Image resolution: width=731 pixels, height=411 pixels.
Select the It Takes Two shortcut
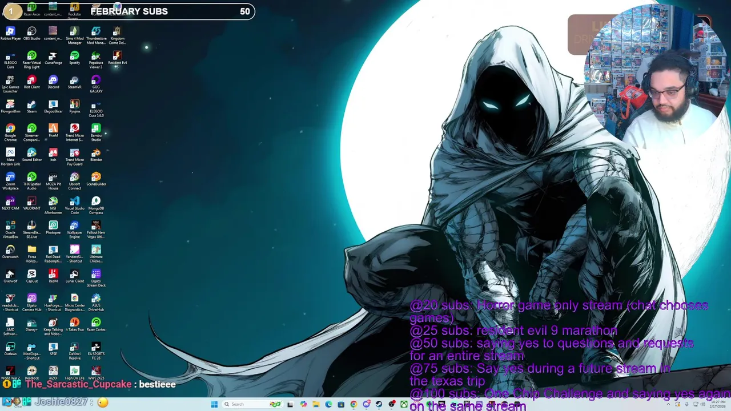coord(74,325)
